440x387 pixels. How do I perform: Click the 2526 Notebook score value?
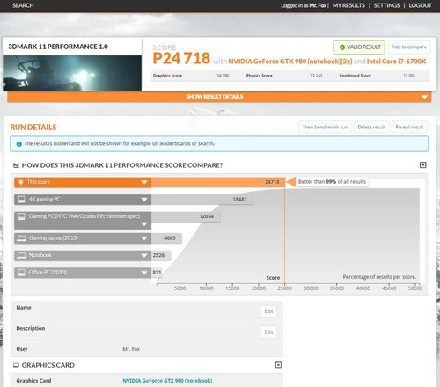click(158, 255)
